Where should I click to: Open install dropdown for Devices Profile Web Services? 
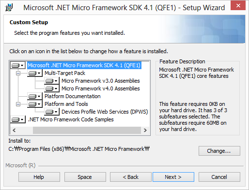click(52, 112)
